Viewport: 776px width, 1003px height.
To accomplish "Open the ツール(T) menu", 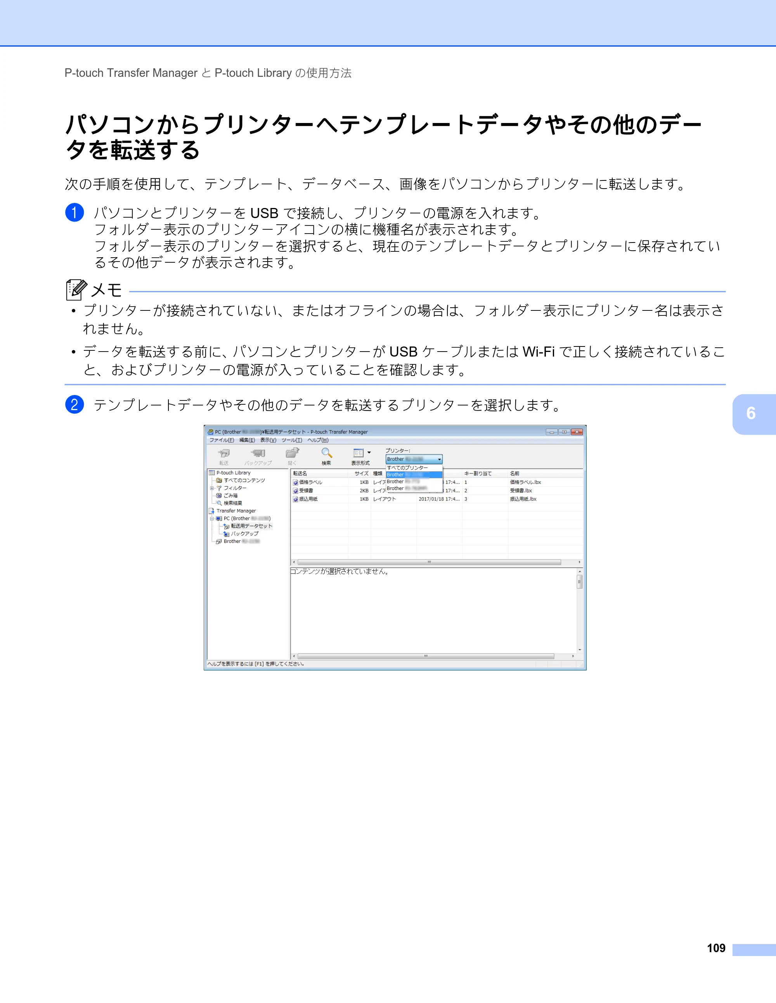I will pos(292,440).
